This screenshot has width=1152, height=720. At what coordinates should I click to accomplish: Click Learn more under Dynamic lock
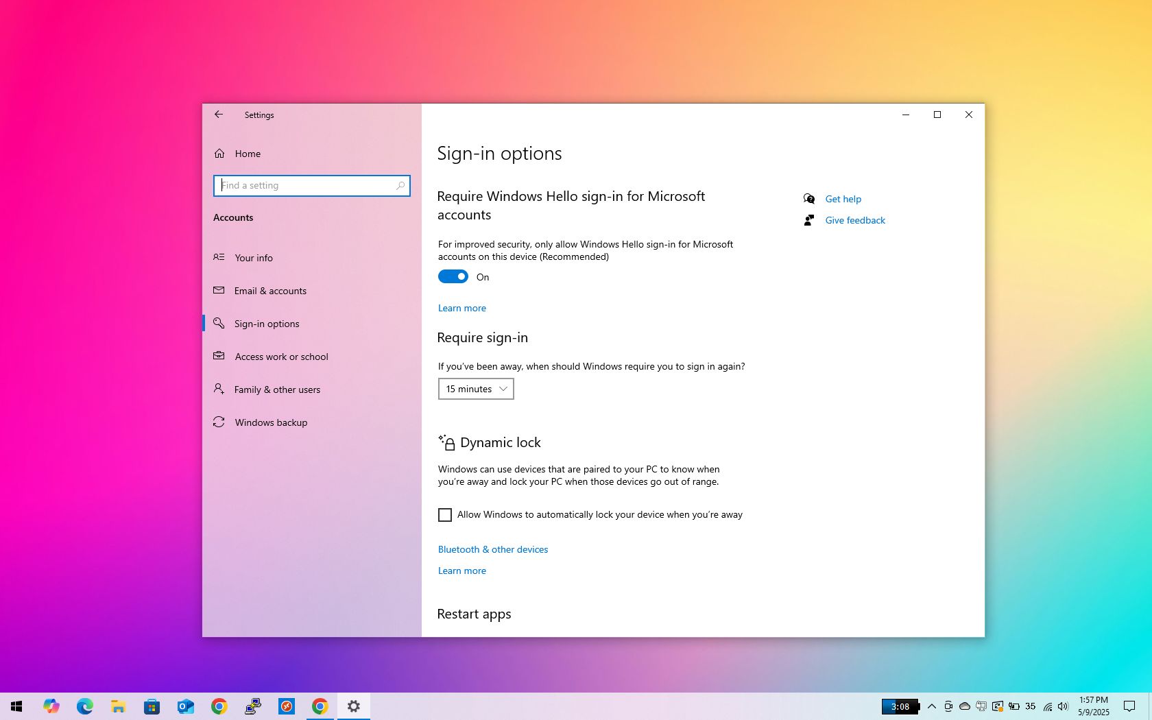[461, 571]
